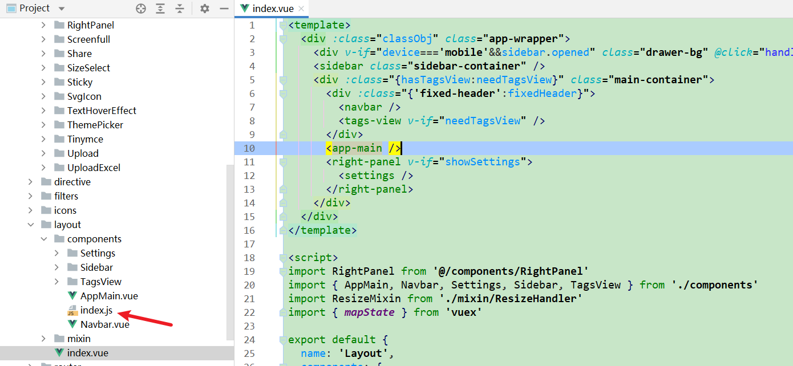Click the '@/components/RightPanel' import path
793x366 pixels.
tap(511, 271)
